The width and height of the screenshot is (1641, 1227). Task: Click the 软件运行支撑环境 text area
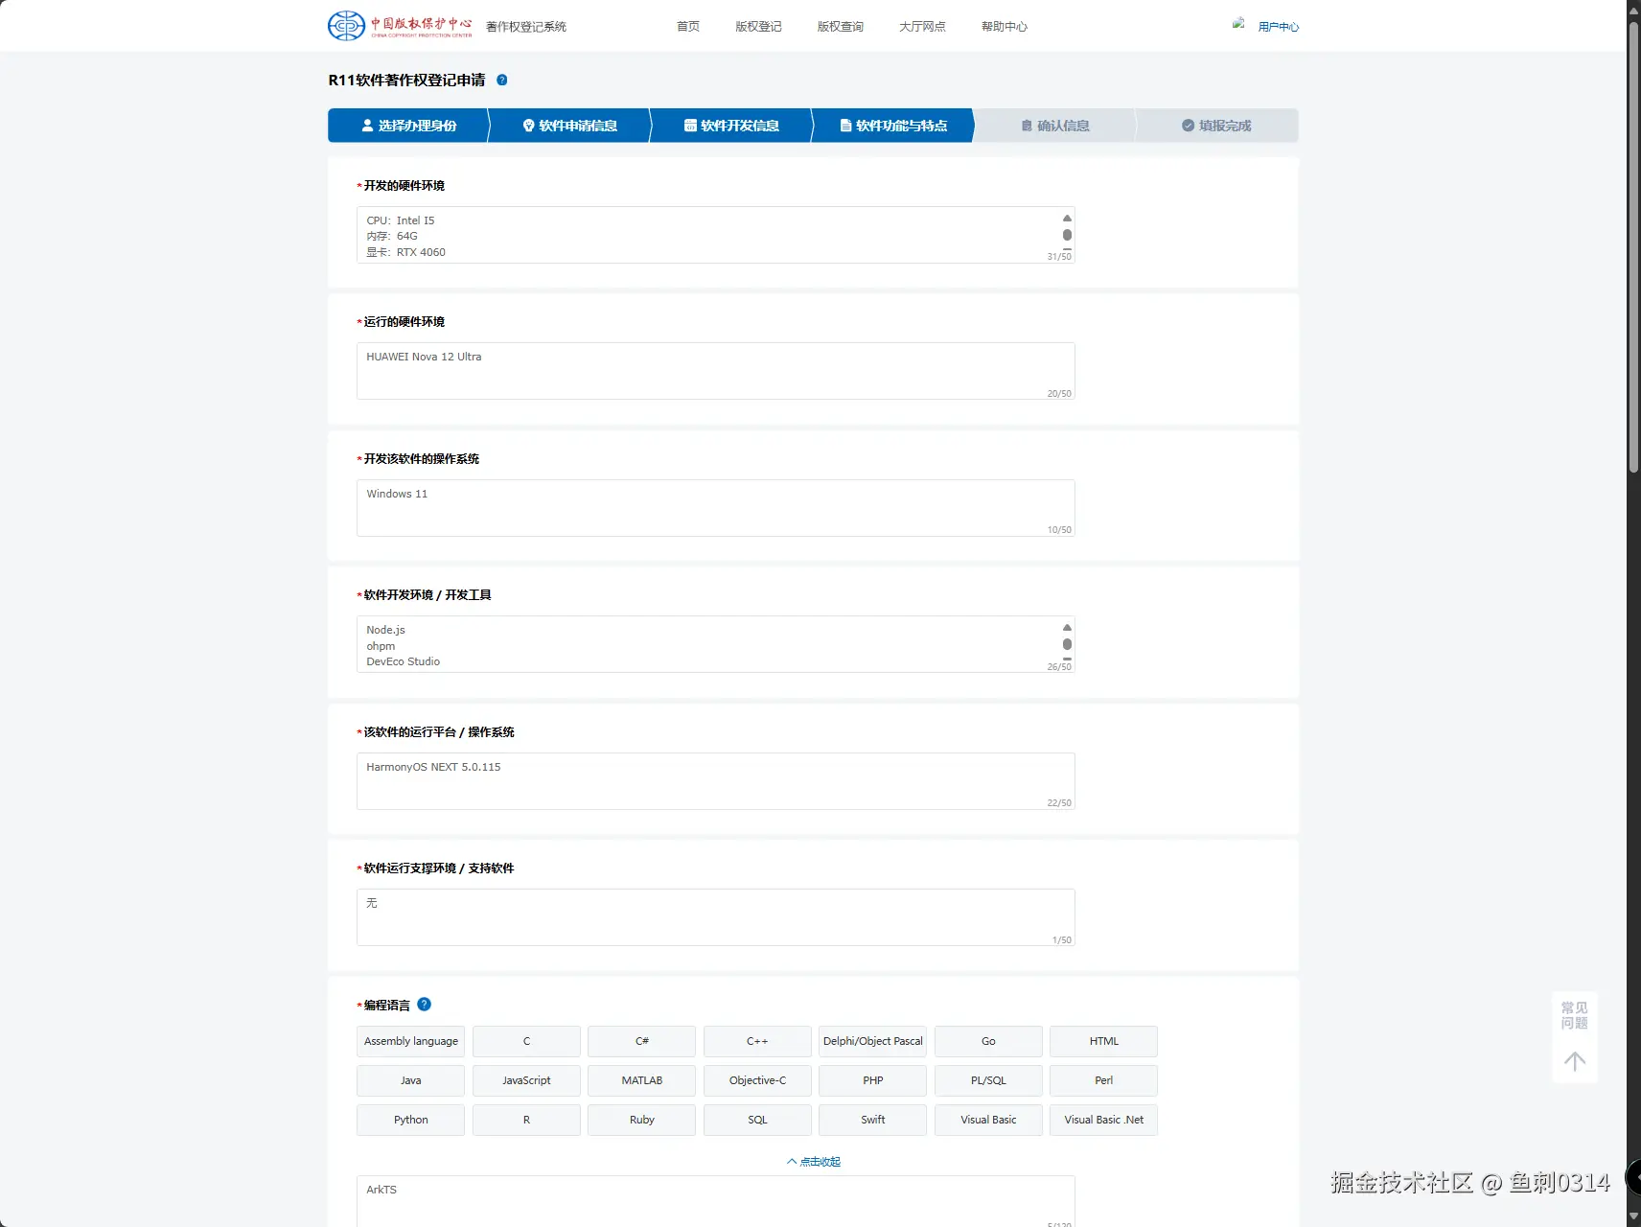pyautogui.click(x=715, y=917)
